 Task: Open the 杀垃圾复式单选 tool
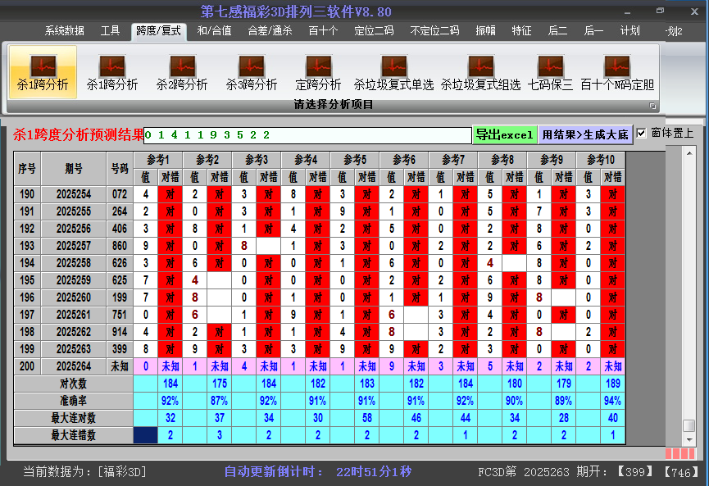393,72
